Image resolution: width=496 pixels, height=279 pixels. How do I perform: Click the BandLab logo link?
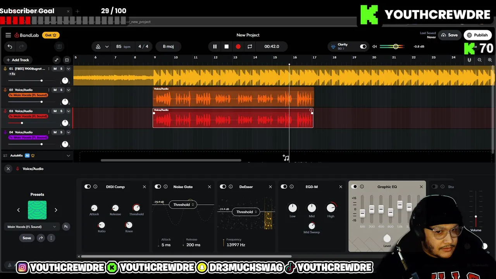(27, 35)
